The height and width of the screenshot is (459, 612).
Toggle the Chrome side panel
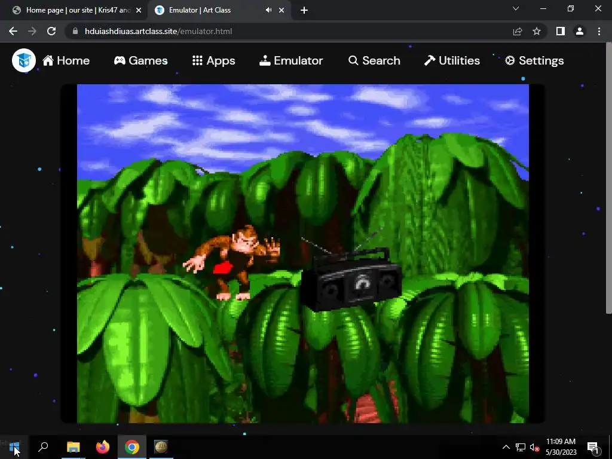[x=561, y=31]
